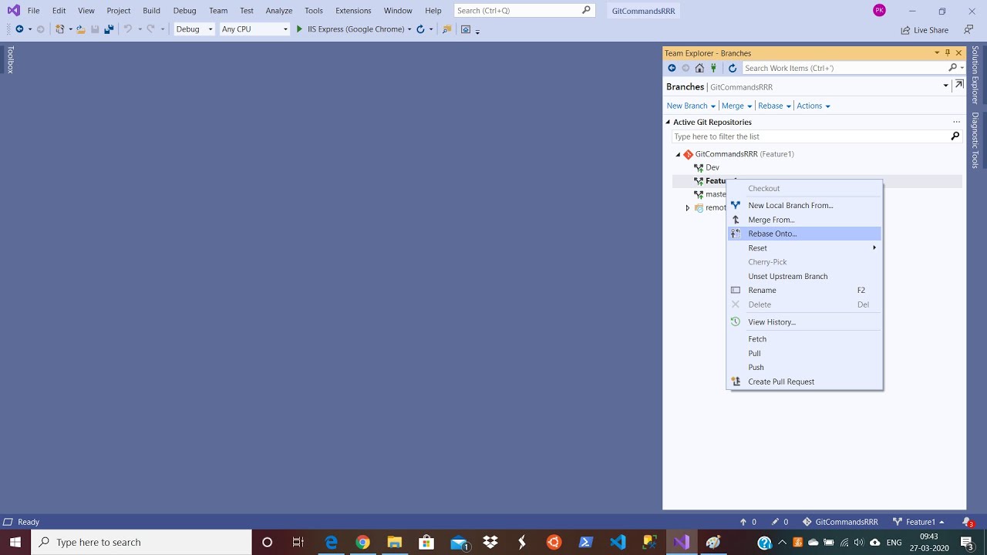Open the Extensions menu

point(353,11)
